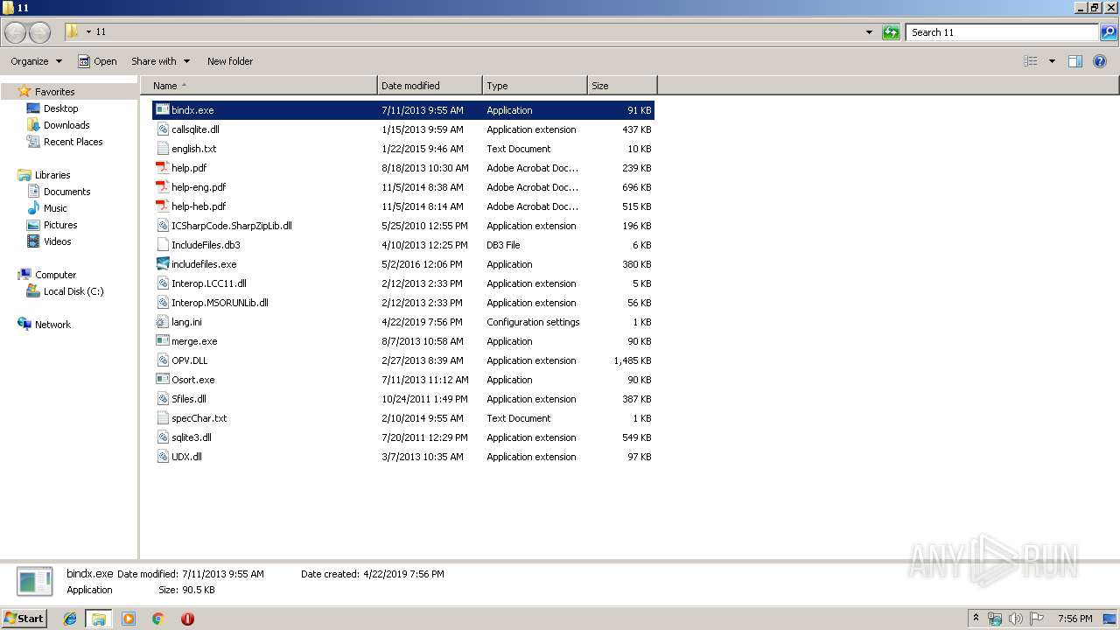Select the Interop.LCC11.dll icon
Viewport: 1120px width, 630px height.
point(162,283)
